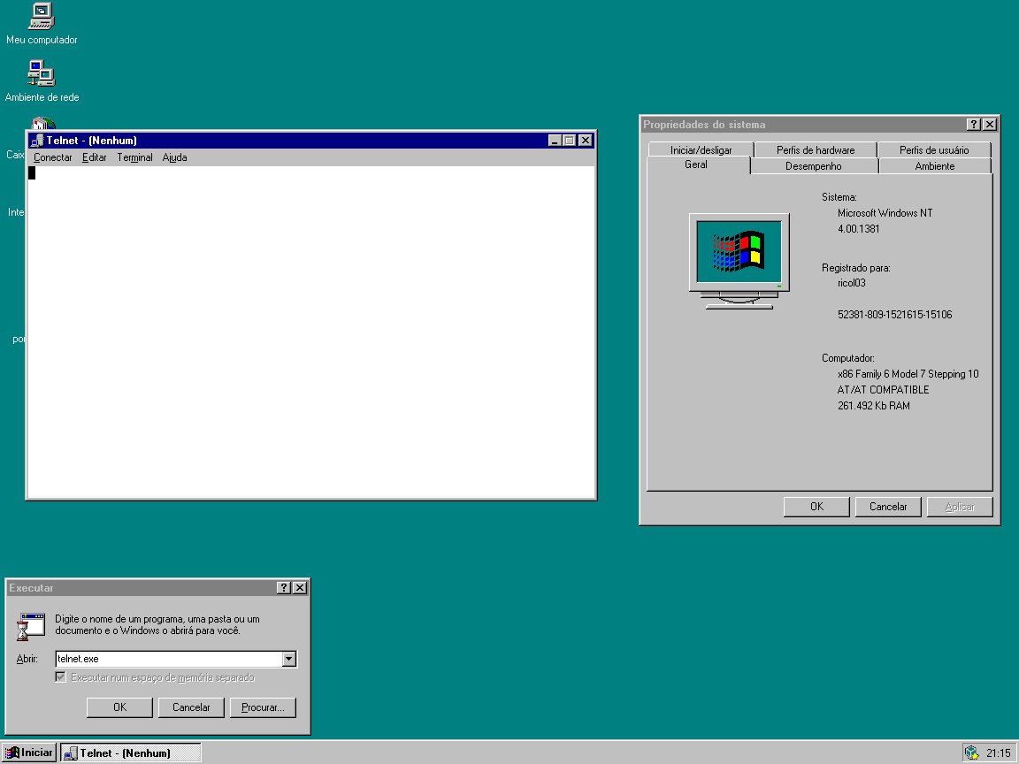Click the text Microsoft Windows NT
1019x764 pixels.
point(885,213)
